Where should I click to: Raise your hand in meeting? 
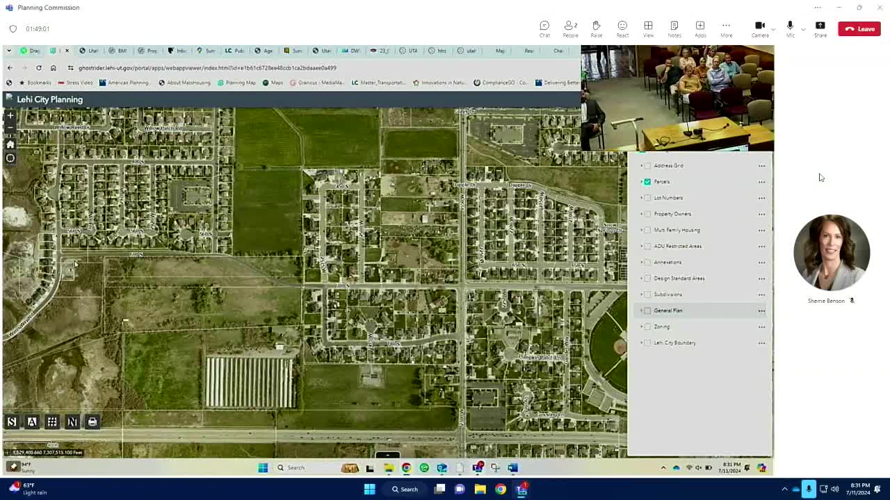pos(596,28)
